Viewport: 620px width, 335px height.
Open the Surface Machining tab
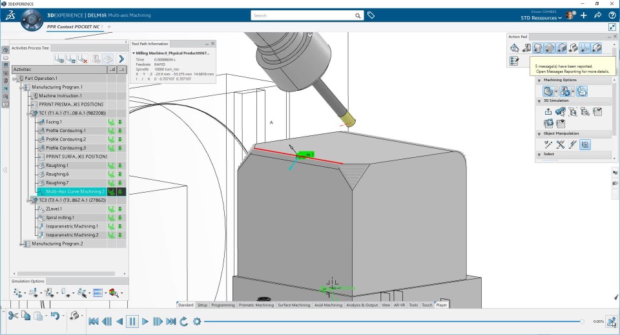pos(294,305)
